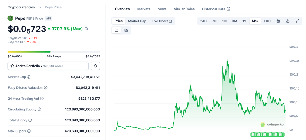Show Fully Diluted Valuation info icon

pos(45,88)
